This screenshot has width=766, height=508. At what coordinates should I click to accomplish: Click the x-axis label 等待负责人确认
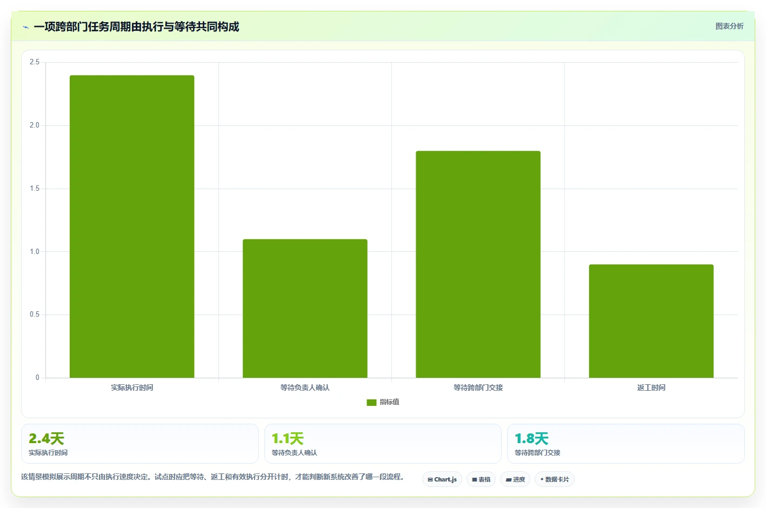click(305, 387)
